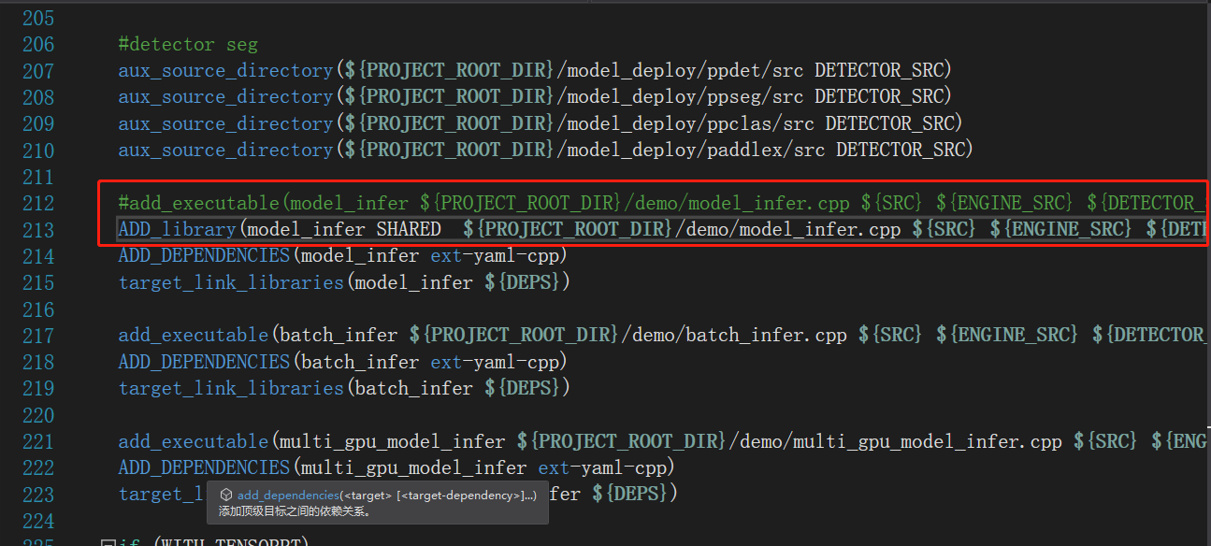The image size is (1211, 546).
Task: Click the Chinese description text in tooltip
Action: 296,511
